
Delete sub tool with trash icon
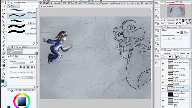(37, 43)
